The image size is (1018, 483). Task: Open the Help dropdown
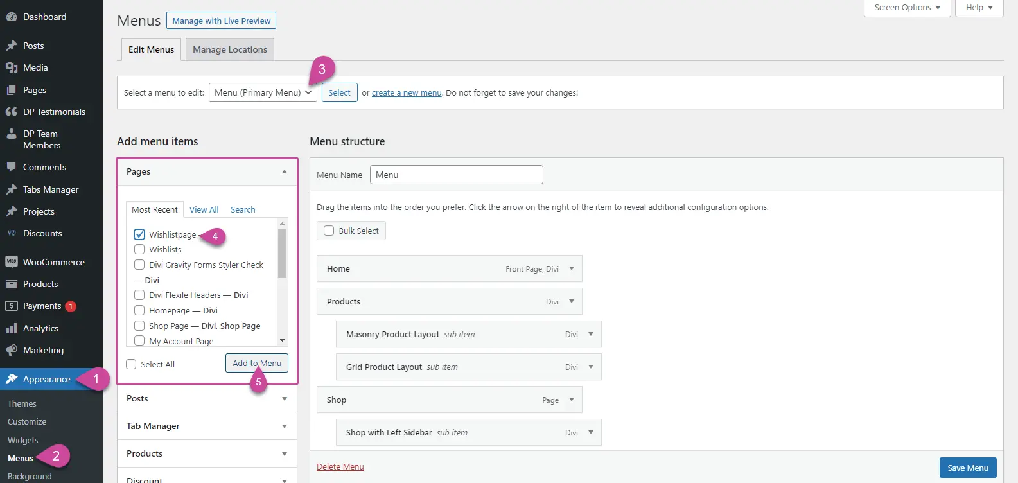click(x=979, y=8)
